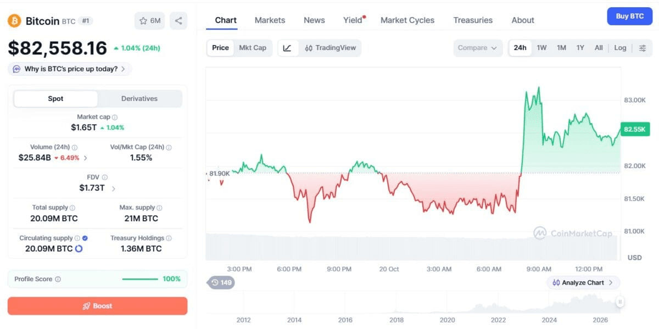Image resolution: width=659 pixels, height=329 pixels.
Task: Open the News tab
Action: 314,20
